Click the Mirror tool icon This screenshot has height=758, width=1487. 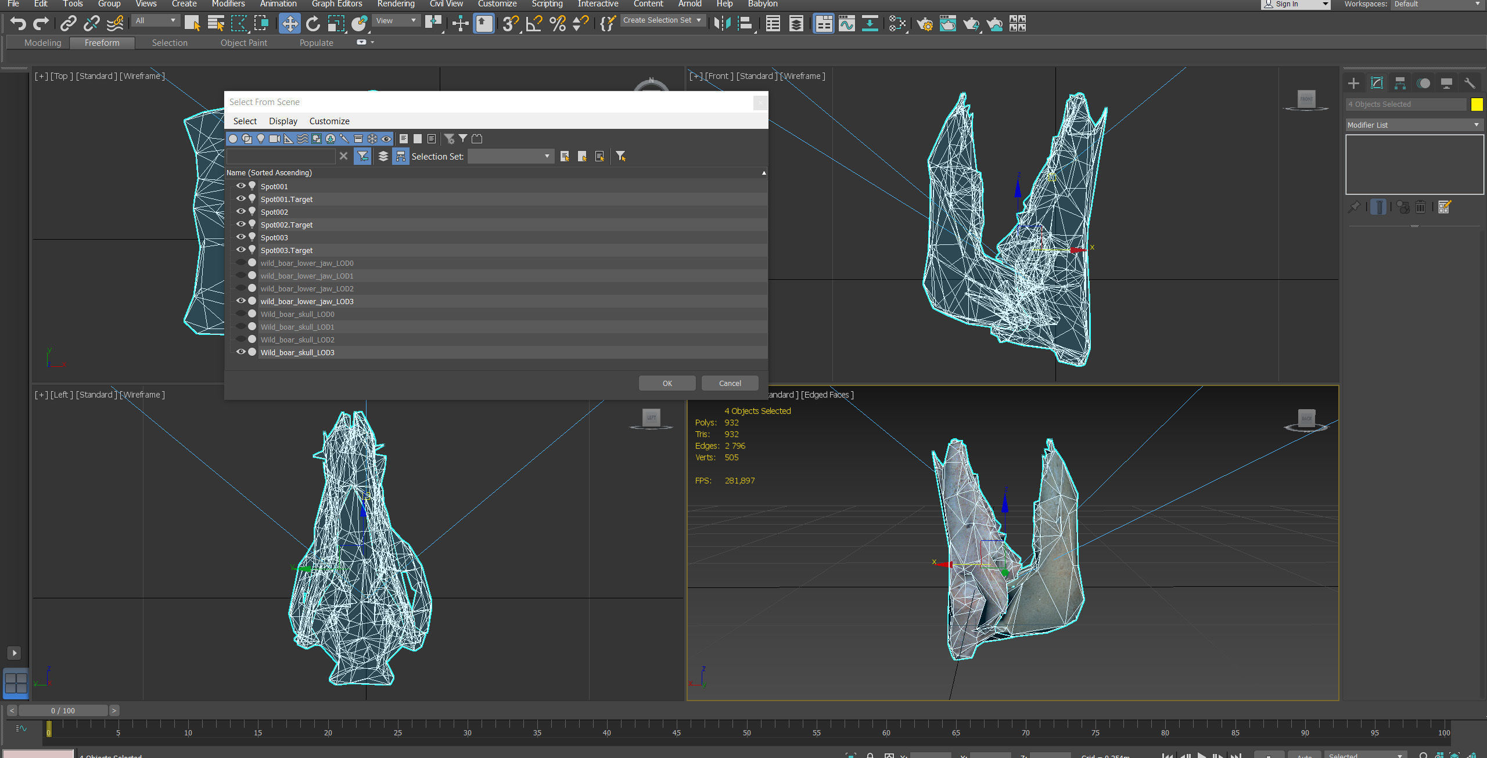[x=722, y=23]
